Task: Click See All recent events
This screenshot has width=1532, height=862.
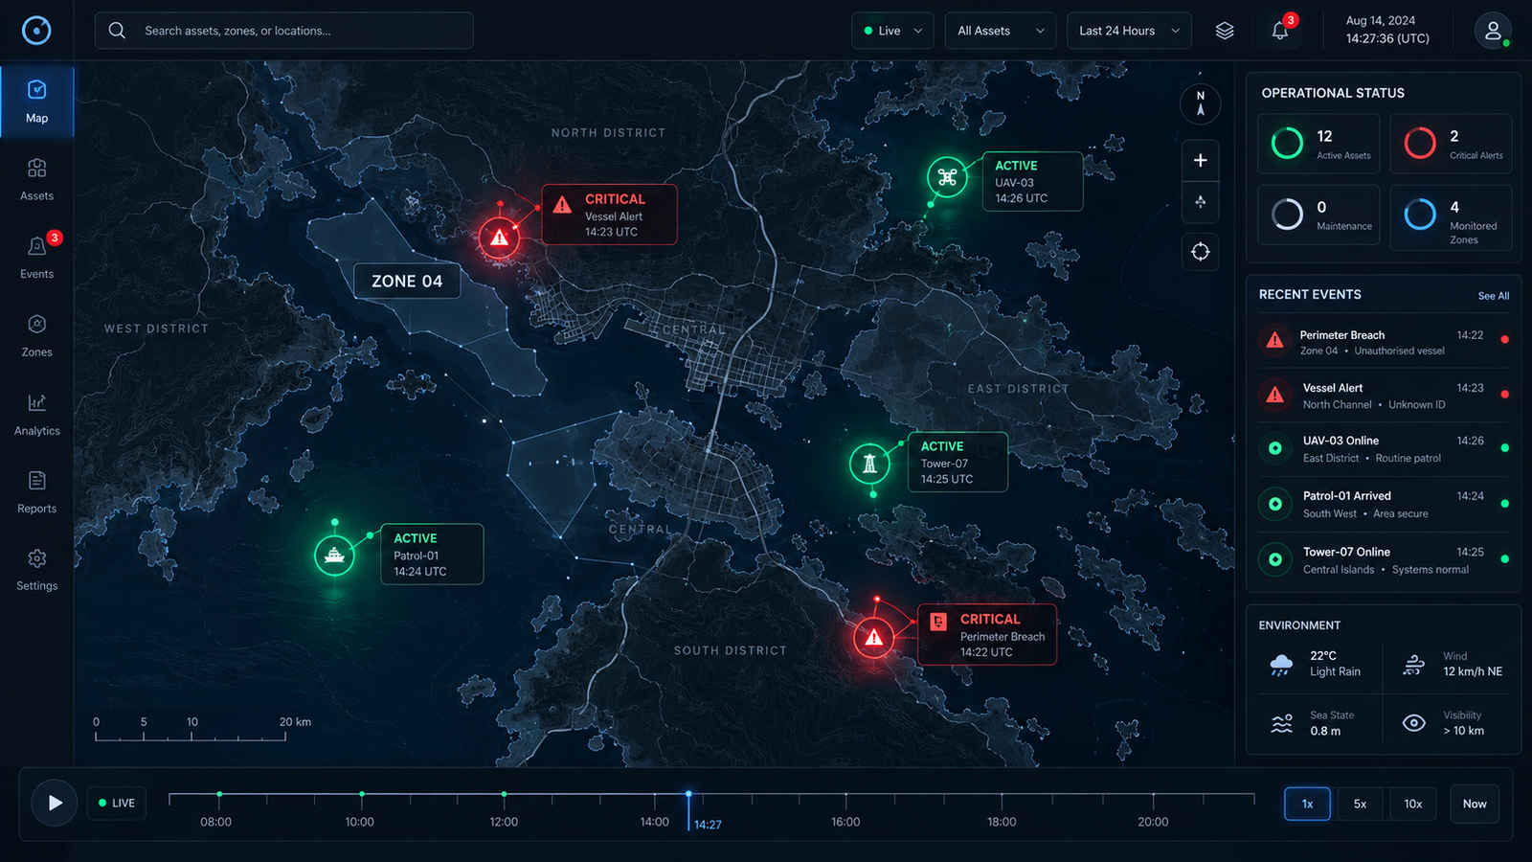Action: click(x=1493, y=296)
